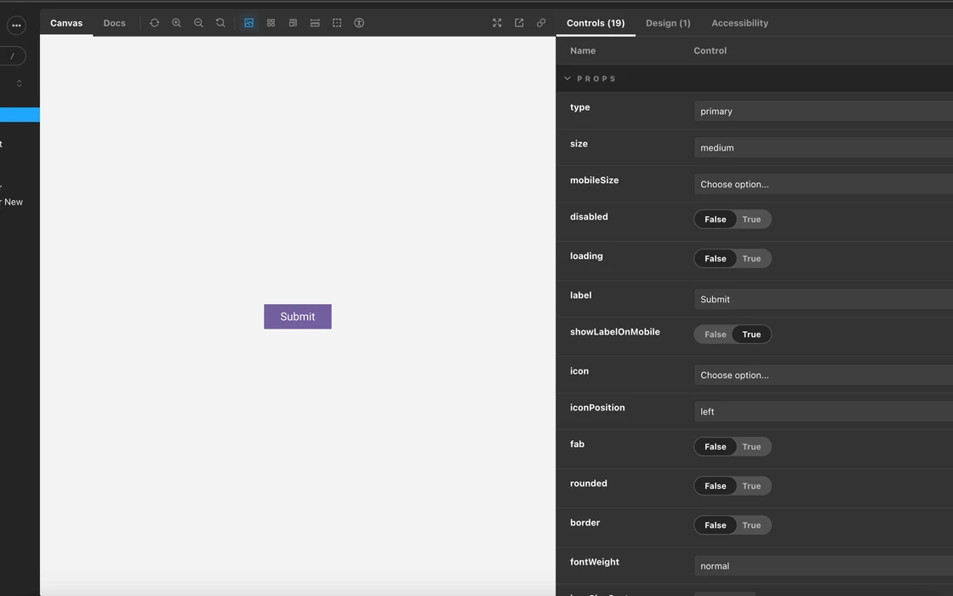Screen dimensions: 953x596
Task: Open the vision simulator accessibility icon
Action: point(359,23)
